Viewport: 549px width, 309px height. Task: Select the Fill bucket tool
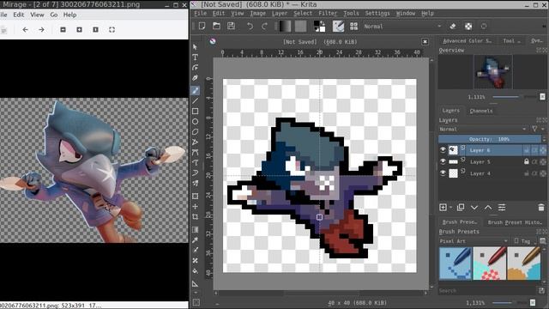point(195,271)
